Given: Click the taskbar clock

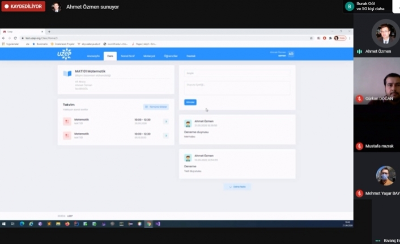Looking at the screenshot, I should [x=347, y=224].
